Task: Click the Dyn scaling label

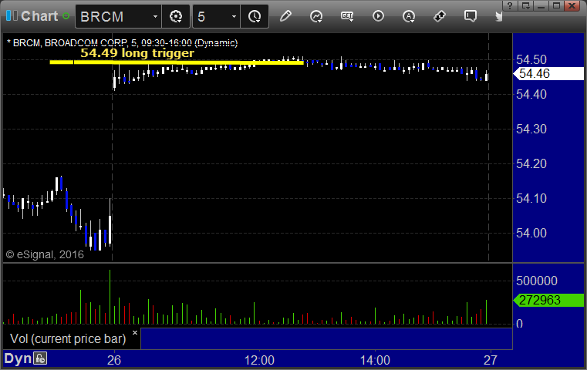Action: coord(18,358)
